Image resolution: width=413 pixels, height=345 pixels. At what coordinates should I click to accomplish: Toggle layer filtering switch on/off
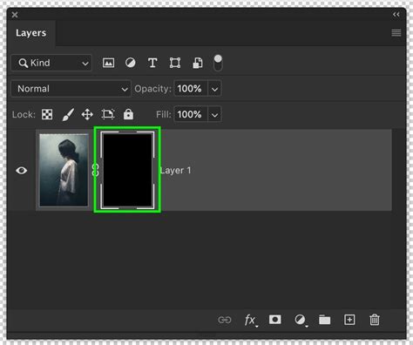click(218, 63)
